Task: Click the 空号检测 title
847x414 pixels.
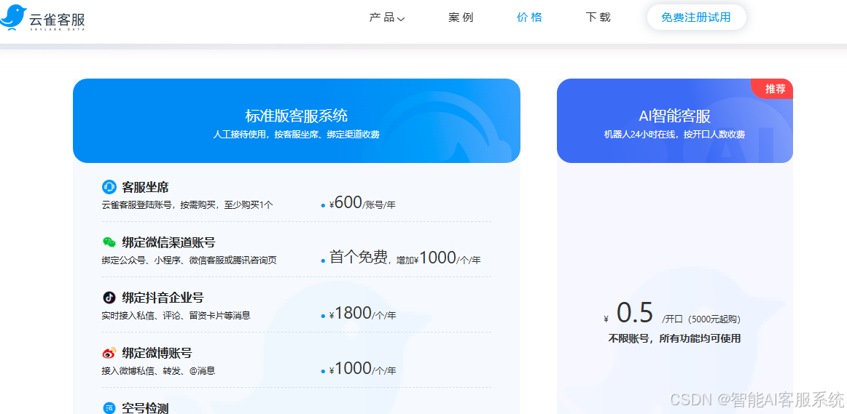Action: [x=145, y=408]
